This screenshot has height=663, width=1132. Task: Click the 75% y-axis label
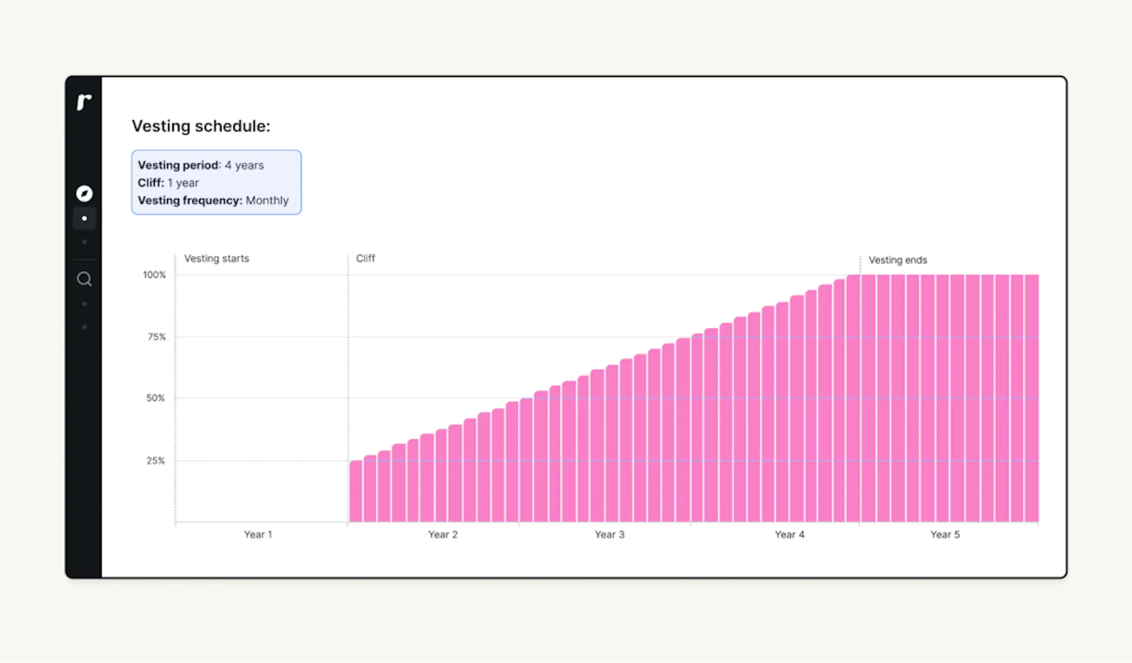click(156, 337)
